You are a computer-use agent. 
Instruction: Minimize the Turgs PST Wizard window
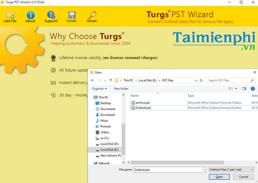(229, 2)
